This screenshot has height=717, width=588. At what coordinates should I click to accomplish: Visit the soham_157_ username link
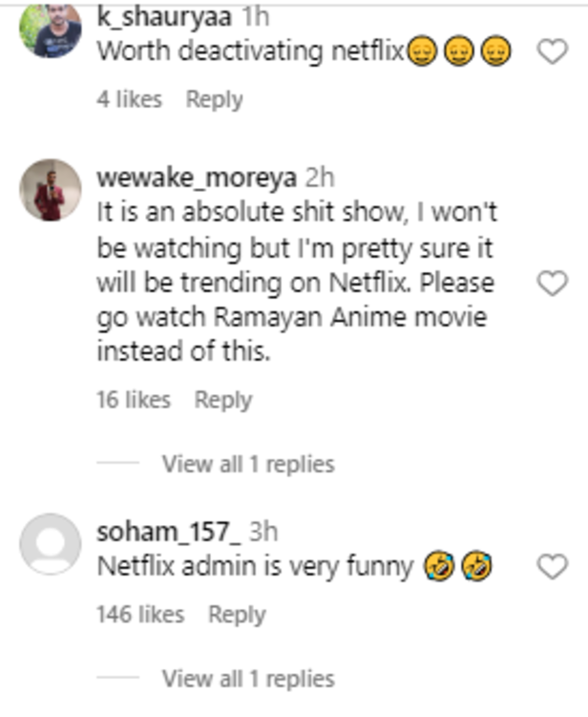click(x=164, y=532)
